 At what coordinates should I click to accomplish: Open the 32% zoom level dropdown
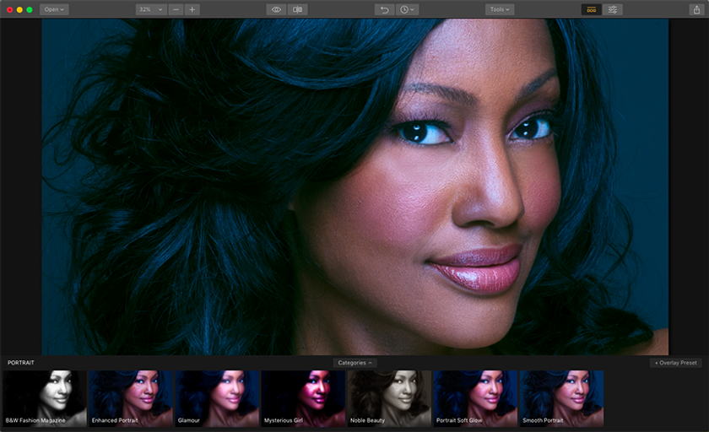[x=151, y=9]
